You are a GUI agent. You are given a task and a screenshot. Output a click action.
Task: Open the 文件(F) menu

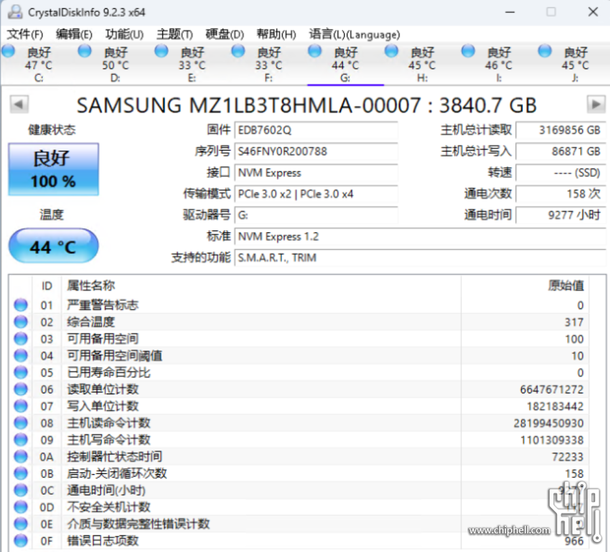tap(25, 35)
